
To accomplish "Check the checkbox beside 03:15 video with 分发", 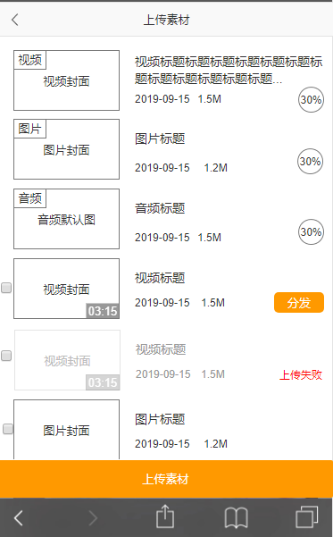I will [6, 288].
